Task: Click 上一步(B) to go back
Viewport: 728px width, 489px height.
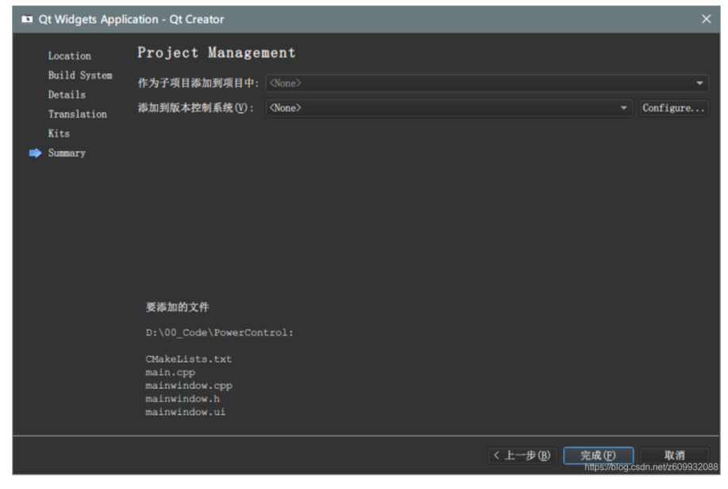Action: click(x=523, y=455)
